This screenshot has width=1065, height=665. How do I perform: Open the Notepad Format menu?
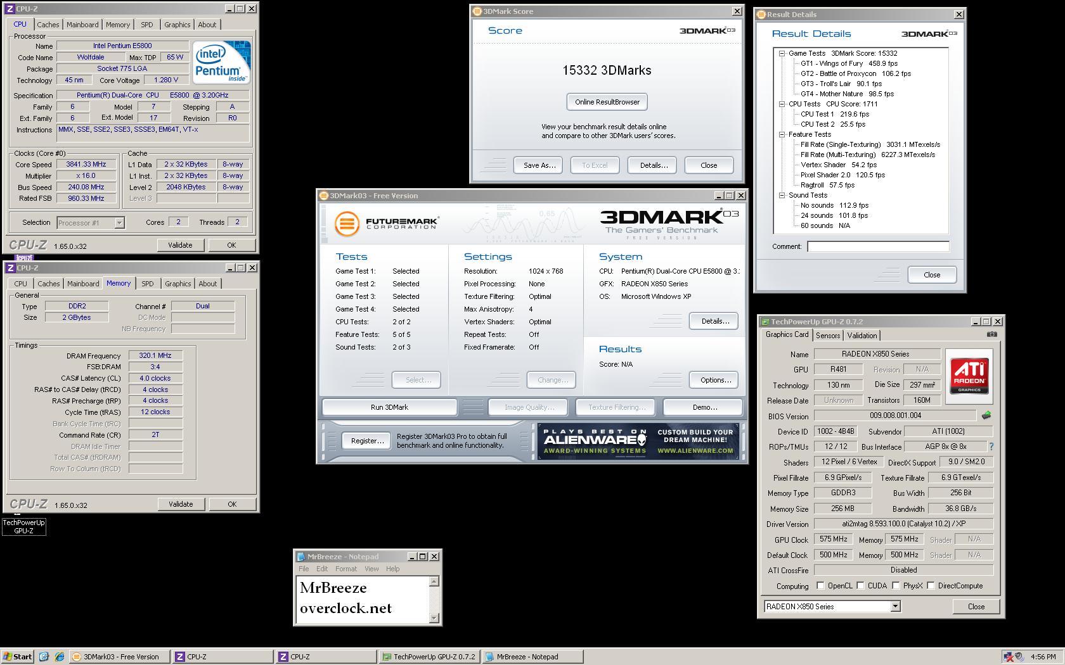pos(346,569)
